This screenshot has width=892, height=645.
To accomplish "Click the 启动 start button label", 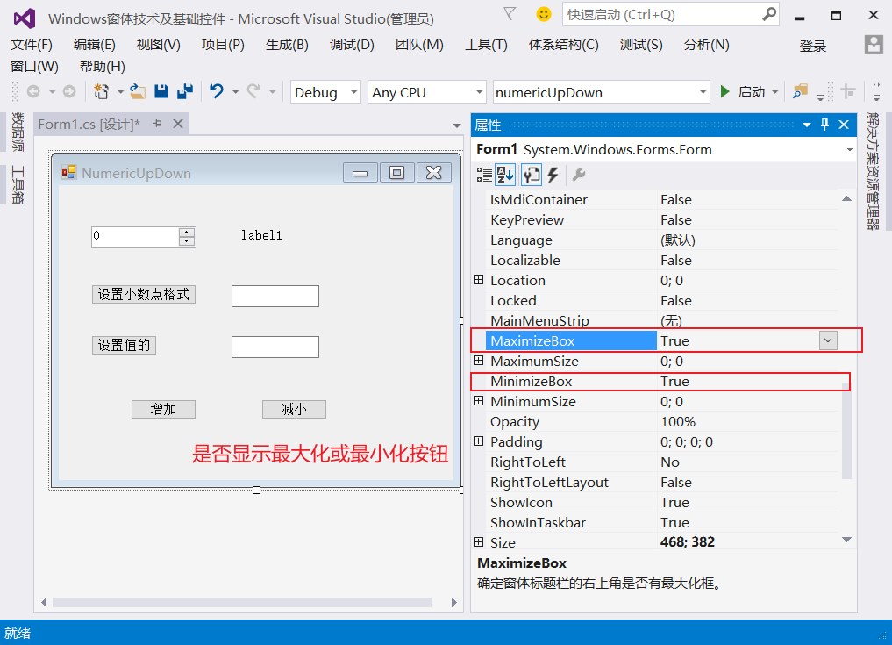I will coord(752,91).
